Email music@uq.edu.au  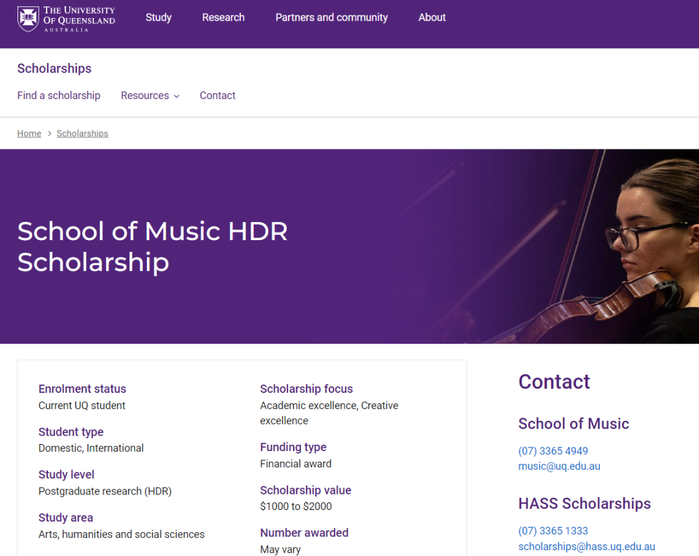click(x=559, y=466)
